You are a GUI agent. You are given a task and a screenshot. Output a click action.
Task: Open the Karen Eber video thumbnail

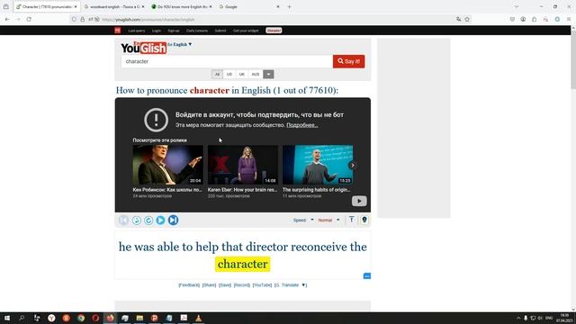pyautogui.click(x=243, y=165)
